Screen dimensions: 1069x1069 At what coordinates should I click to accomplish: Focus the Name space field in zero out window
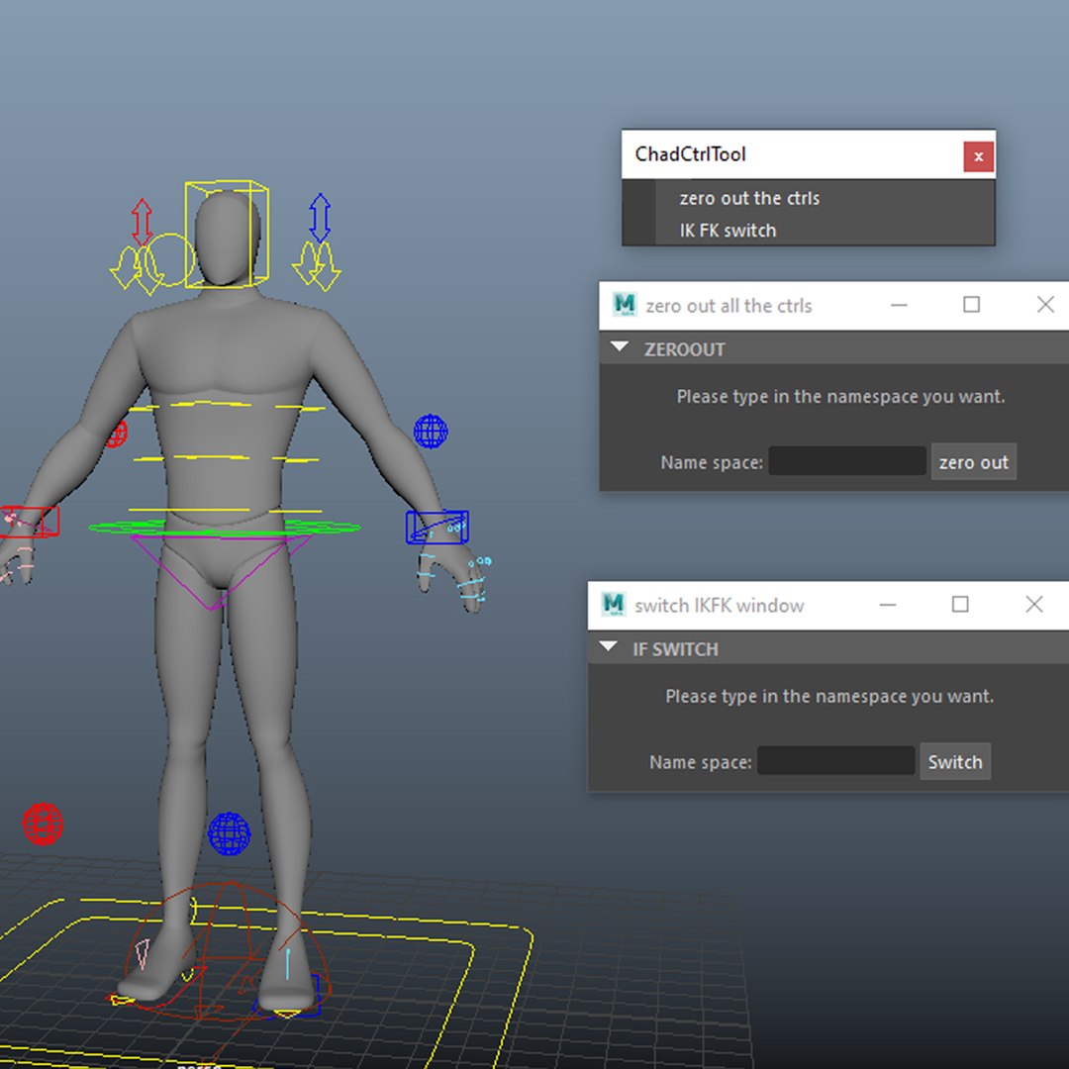[x=847, y=461]
